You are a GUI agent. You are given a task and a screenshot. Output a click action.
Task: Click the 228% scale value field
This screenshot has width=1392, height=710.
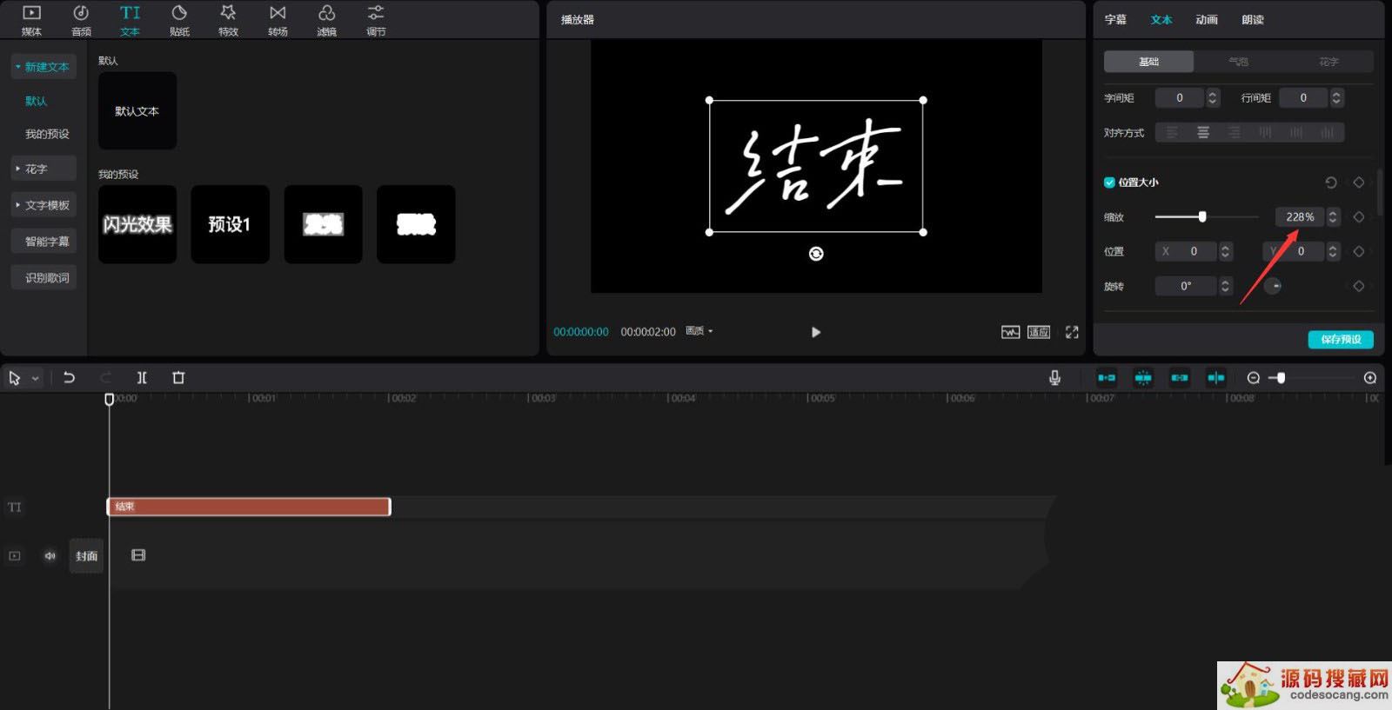(1300, 217)
